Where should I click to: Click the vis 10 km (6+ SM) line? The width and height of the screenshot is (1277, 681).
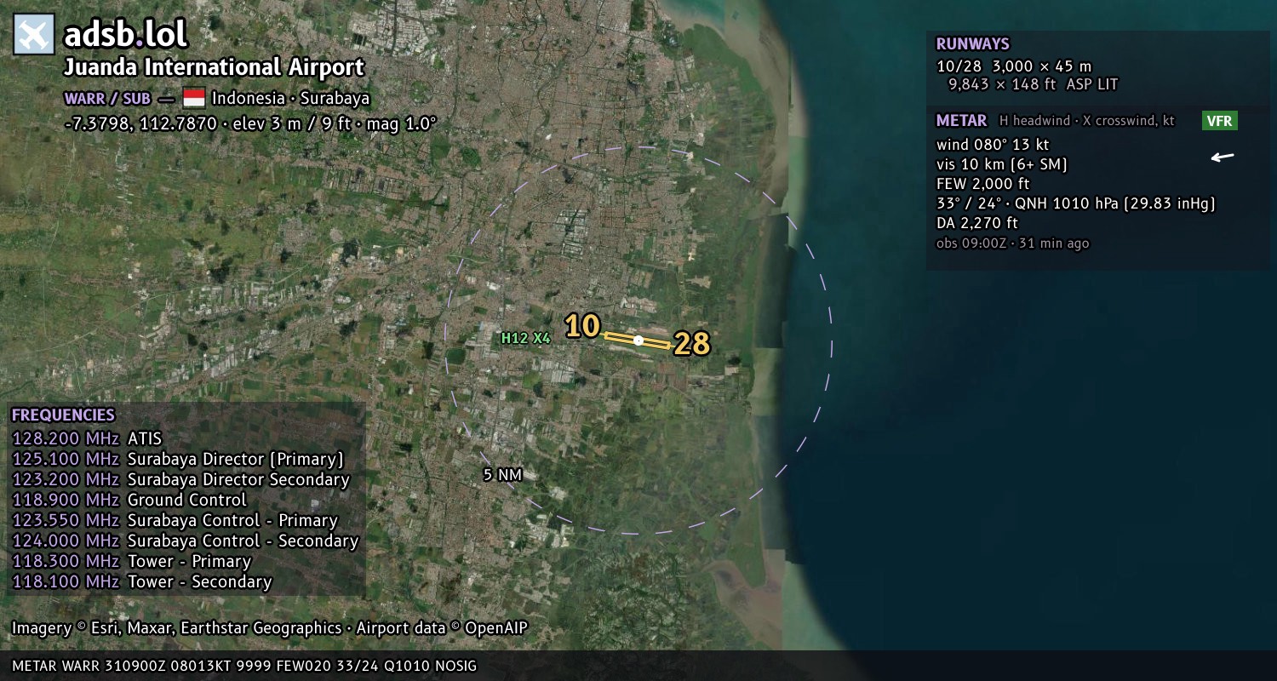(1001, 164)
